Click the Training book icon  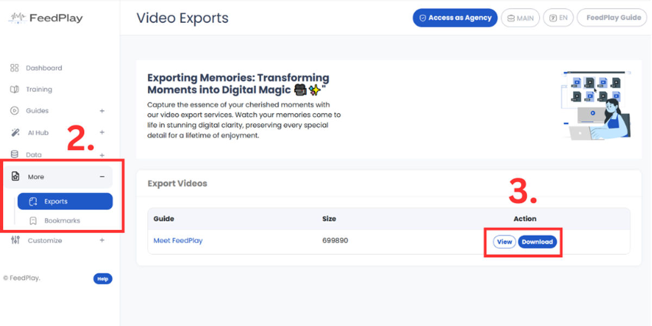pos(15,89)
